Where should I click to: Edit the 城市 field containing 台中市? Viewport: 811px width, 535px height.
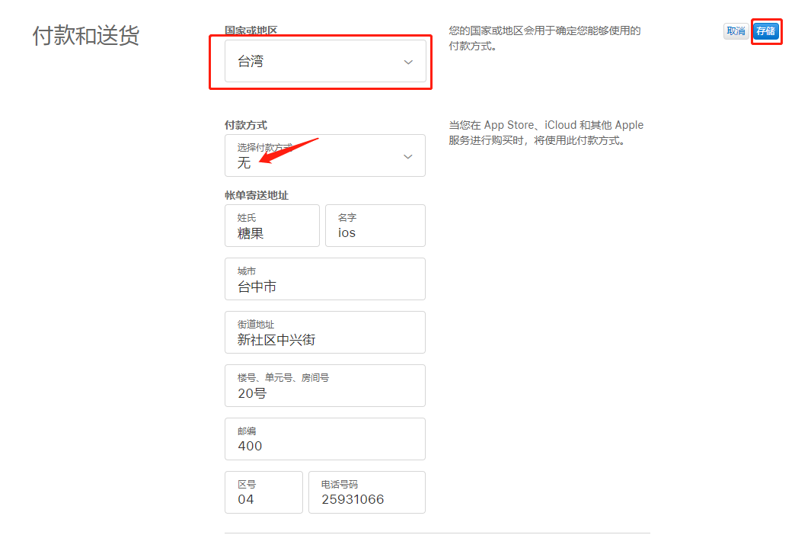click(x=325, y=279)
